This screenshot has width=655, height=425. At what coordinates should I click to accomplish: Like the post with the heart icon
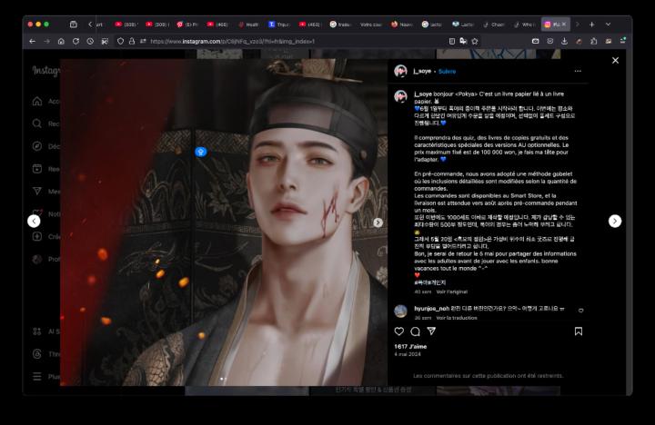click(x=398, y=331)
